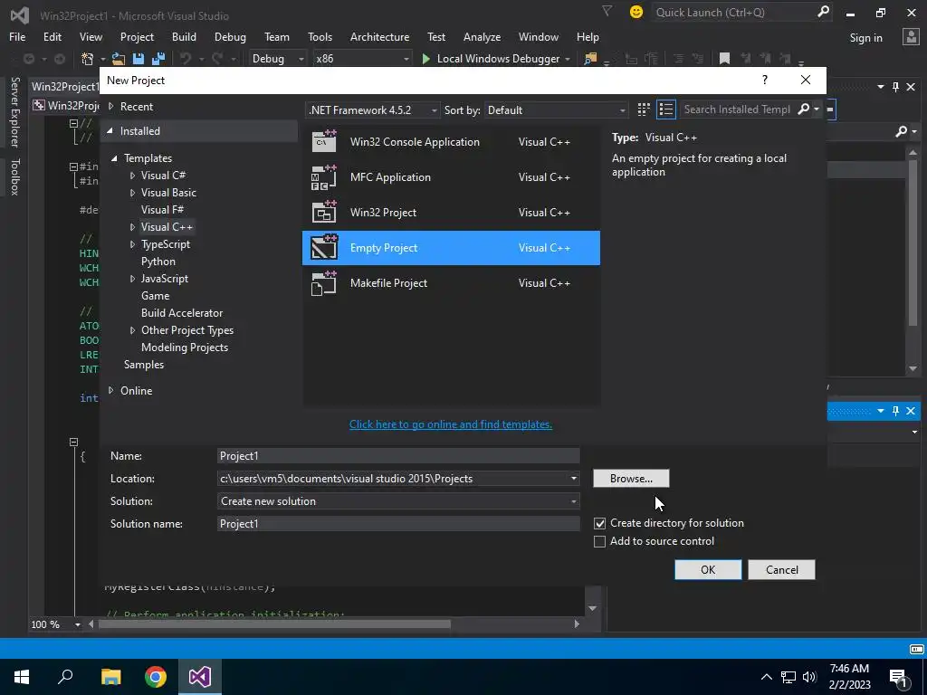Click the project Name input field
Screen dimensions: 927x695
click(x=398, y=456)
